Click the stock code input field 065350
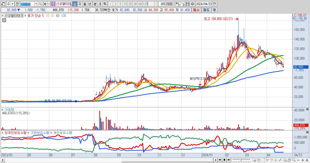Viewport: 310px width, 163px height. click(x=27, y=4)
